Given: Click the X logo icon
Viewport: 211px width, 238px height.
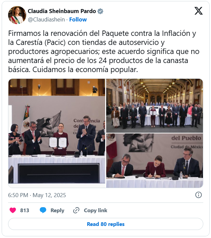Looking at the screenshot, I should (199, 11).
